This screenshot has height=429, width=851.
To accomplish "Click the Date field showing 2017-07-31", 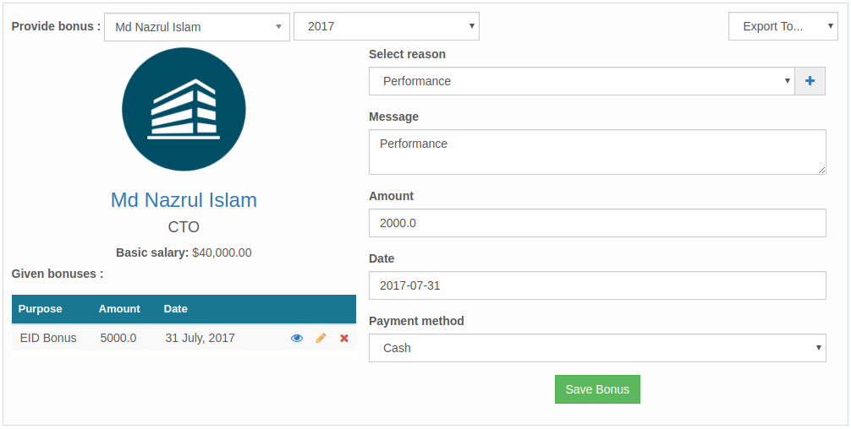I will [596, 285].
